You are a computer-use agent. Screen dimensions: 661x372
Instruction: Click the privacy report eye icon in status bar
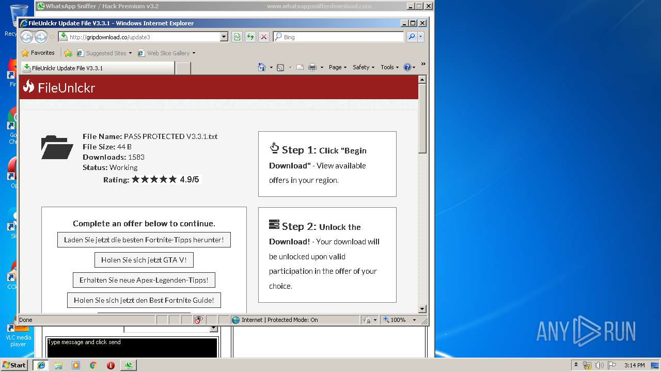199,320
